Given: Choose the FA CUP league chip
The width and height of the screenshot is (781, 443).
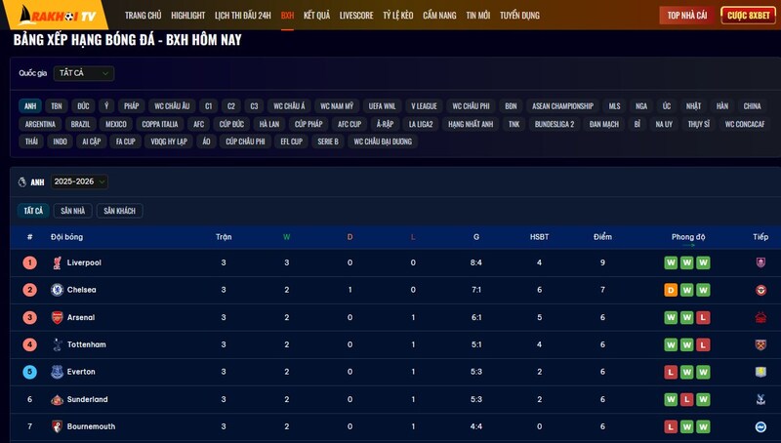Looking at the screenshot, I should point(126,141).
